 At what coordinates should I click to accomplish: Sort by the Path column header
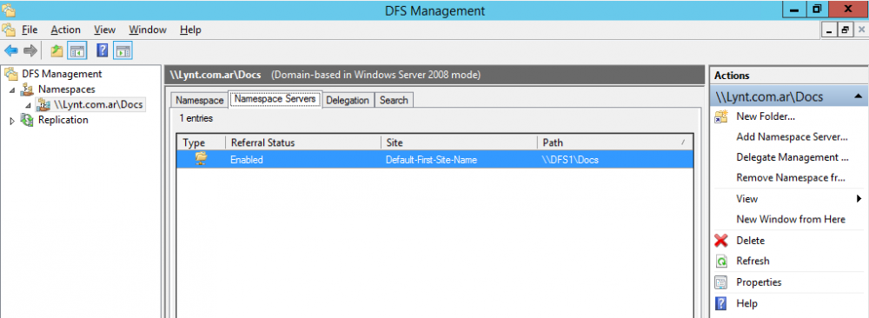pyautogui.click(x=614, y=142)
